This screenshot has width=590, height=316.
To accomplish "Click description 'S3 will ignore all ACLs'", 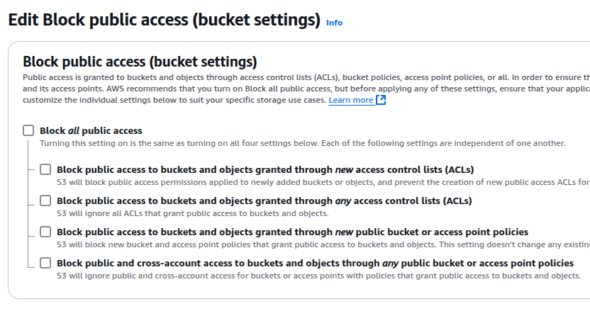I will tap(193, 213).
